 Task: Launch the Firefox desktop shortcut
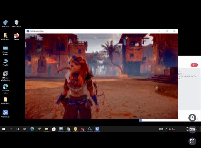pyautogui.click(x=16, y=37)
